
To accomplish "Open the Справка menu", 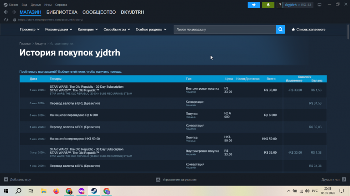I will click(61, 5).
